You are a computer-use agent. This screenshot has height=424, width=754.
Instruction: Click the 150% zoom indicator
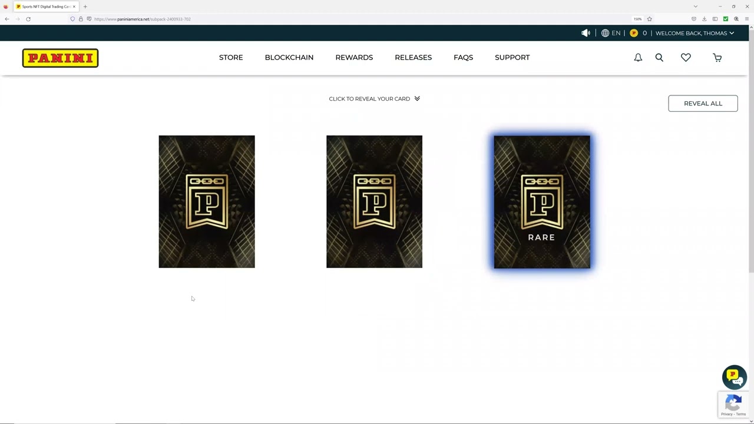click(x=637, y=19)
